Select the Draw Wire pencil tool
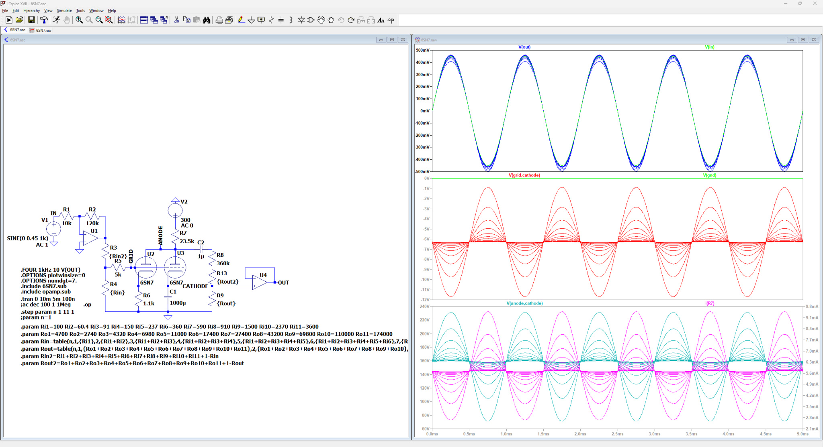Viewport: 823px width, 447px height. tap(241, 20)
